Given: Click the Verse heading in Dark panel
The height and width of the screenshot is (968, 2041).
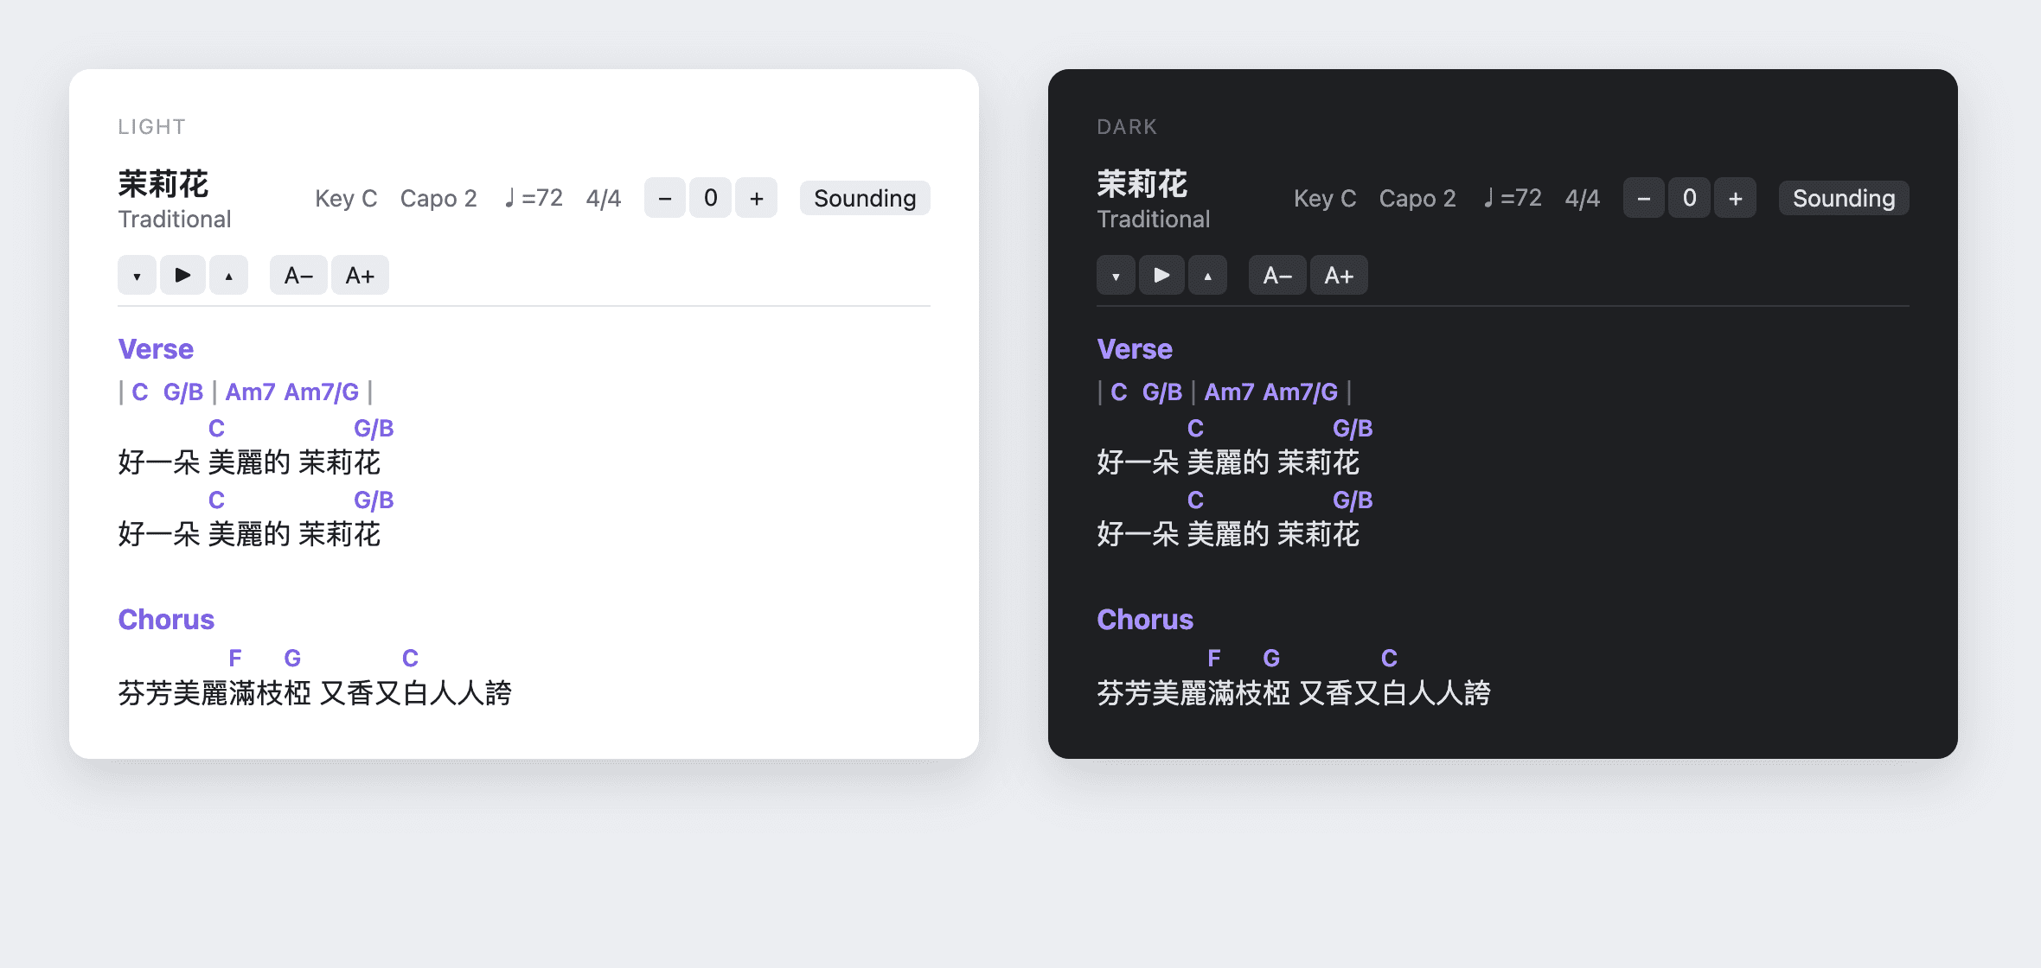Looking at the screenshot, I should [x=1135, y=349].
